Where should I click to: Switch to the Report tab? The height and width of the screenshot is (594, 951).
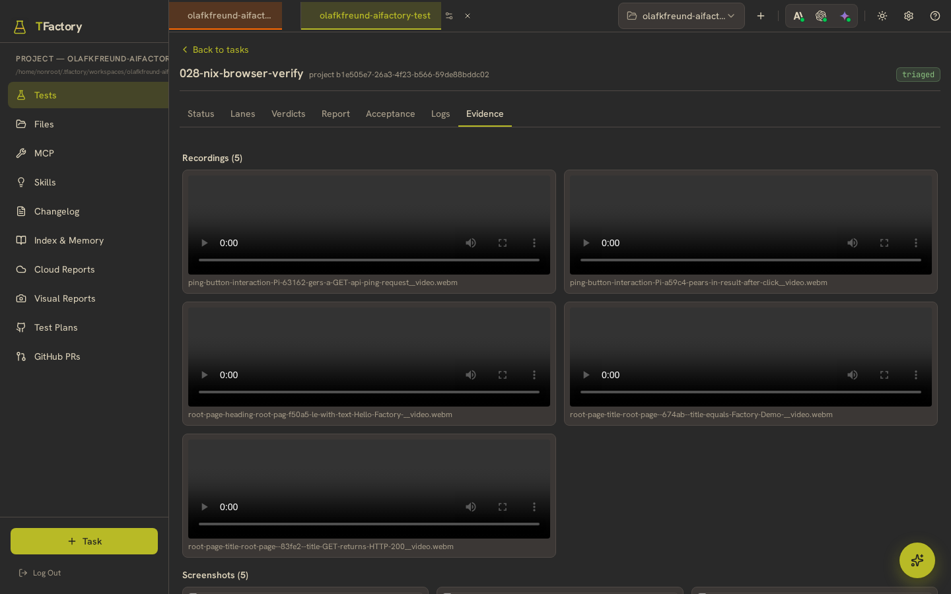point(335,114)
